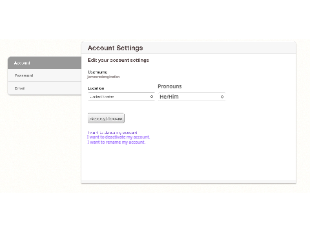Click the delete my account link
This screenshot has width=310, height=232.
(x=112, y=133)
